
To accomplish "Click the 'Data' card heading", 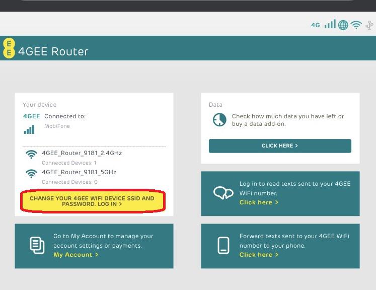I will pos(215,105).
